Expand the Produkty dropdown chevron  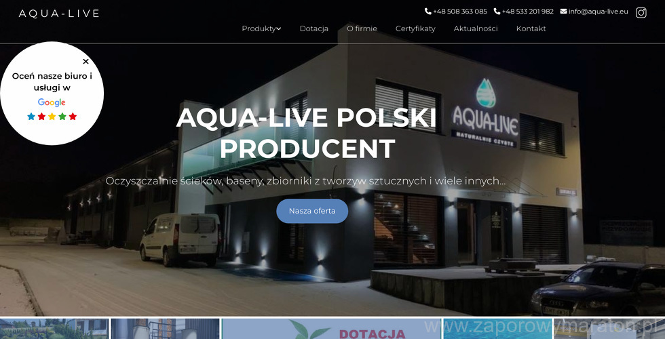(279, 28)
